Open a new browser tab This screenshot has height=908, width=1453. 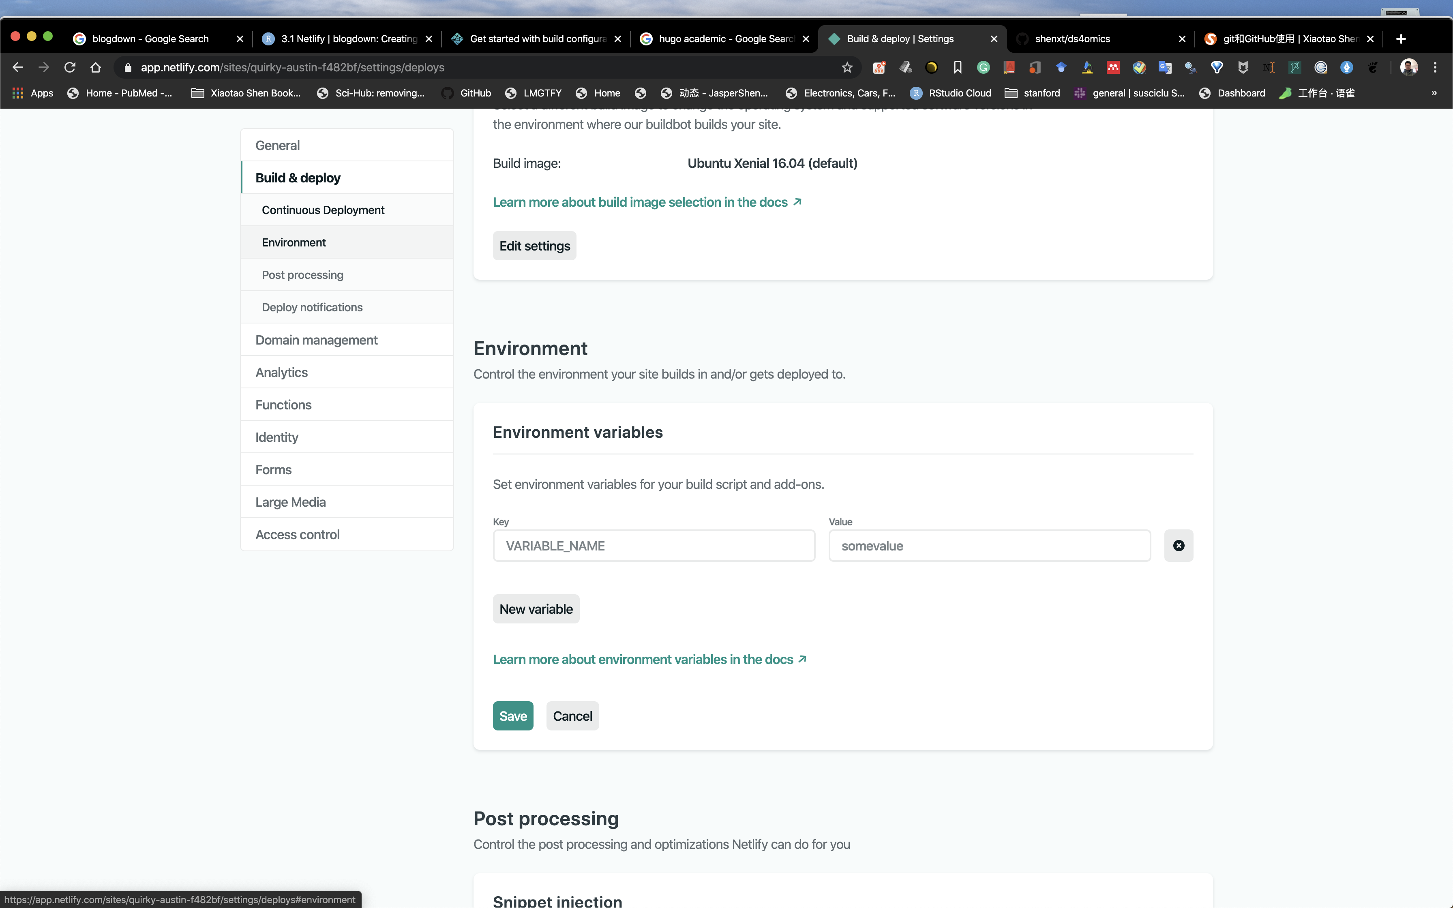click(x=1401, y=39)
